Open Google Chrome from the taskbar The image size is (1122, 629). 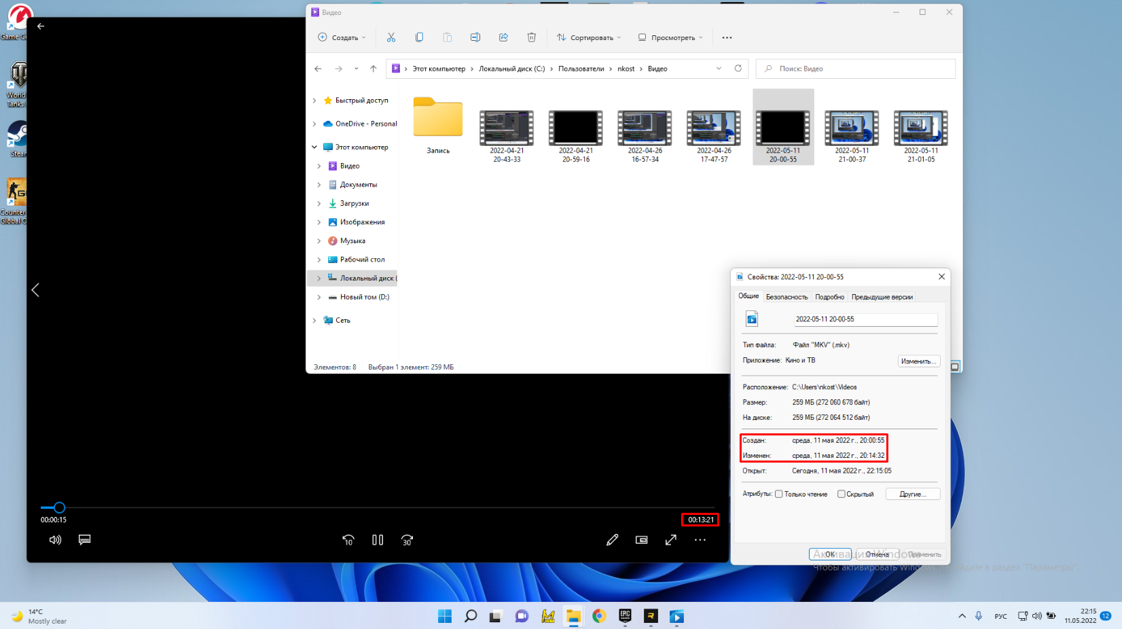599,616
